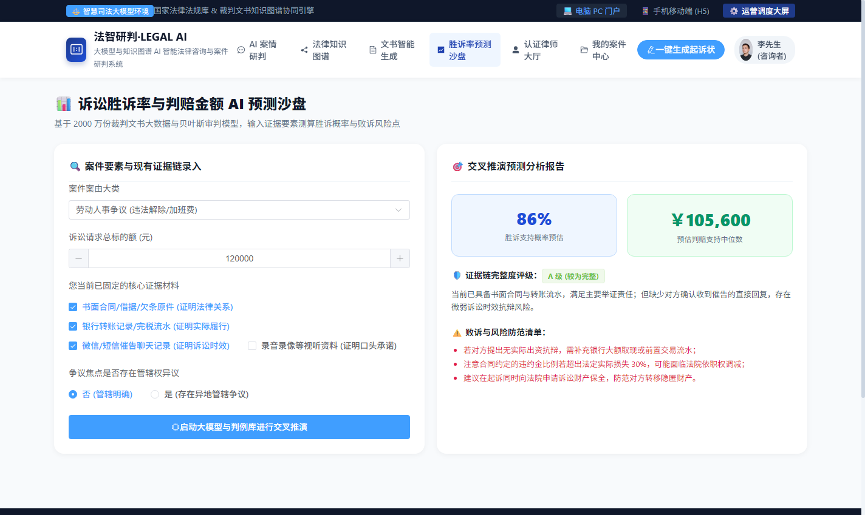Screen dimensions: 865x515
Task: Open 运营调度大屏 button
Action: click(x=759, y=11)
